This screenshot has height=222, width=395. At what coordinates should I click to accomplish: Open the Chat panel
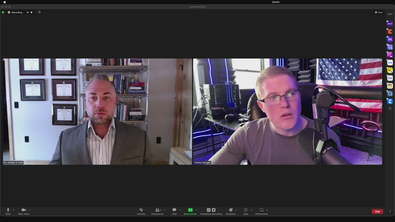174,211
